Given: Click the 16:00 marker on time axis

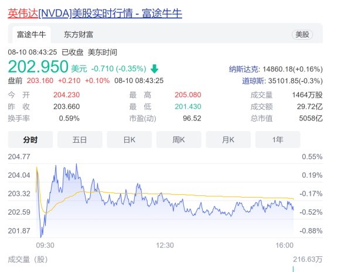Looking at the screenshot, I should tap(284, 246).
